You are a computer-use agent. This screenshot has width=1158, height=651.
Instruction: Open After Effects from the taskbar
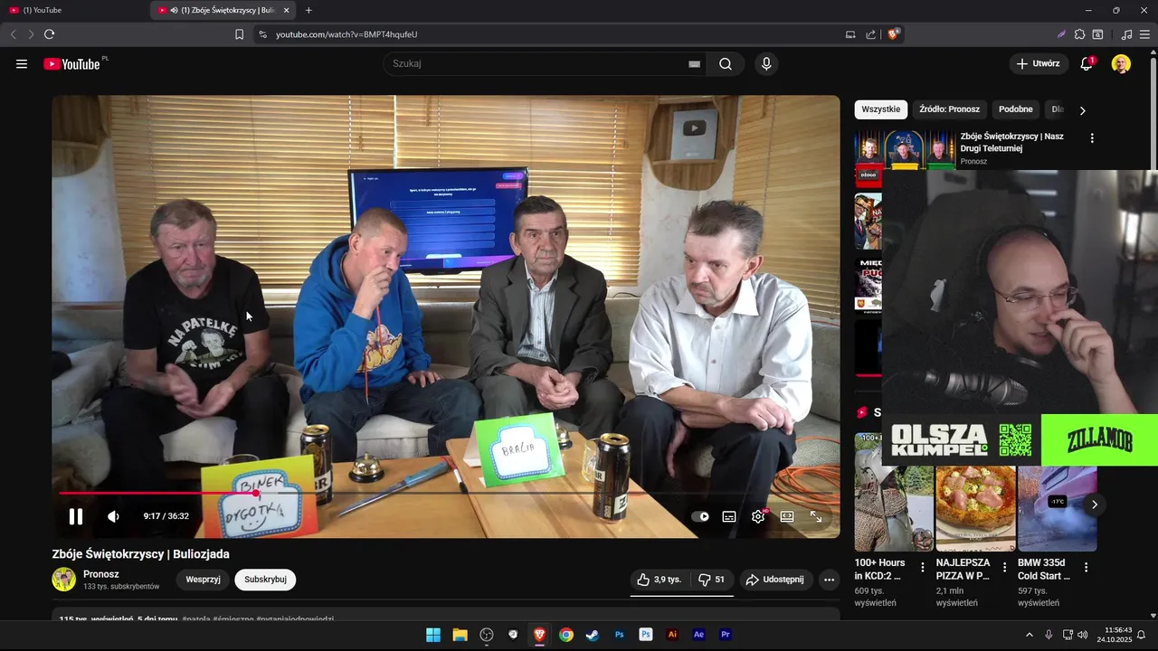coord(698,635)
